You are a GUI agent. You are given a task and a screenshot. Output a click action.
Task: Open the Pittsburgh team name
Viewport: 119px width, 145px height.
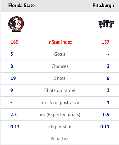pyautogui.click(x=103, y=6)
